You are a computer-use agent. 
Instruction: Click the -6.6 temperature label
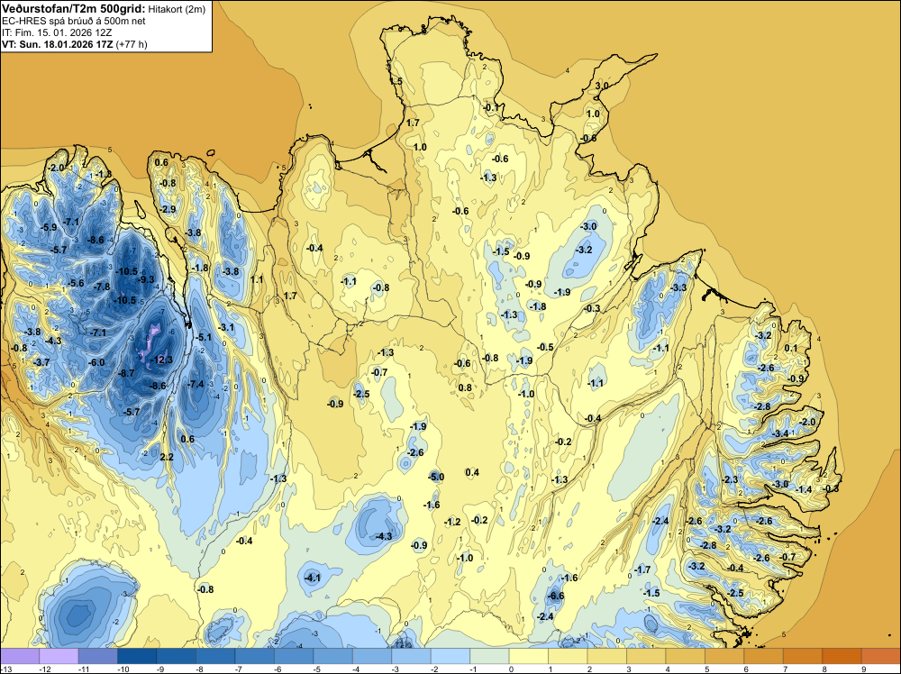coord(556,596)
